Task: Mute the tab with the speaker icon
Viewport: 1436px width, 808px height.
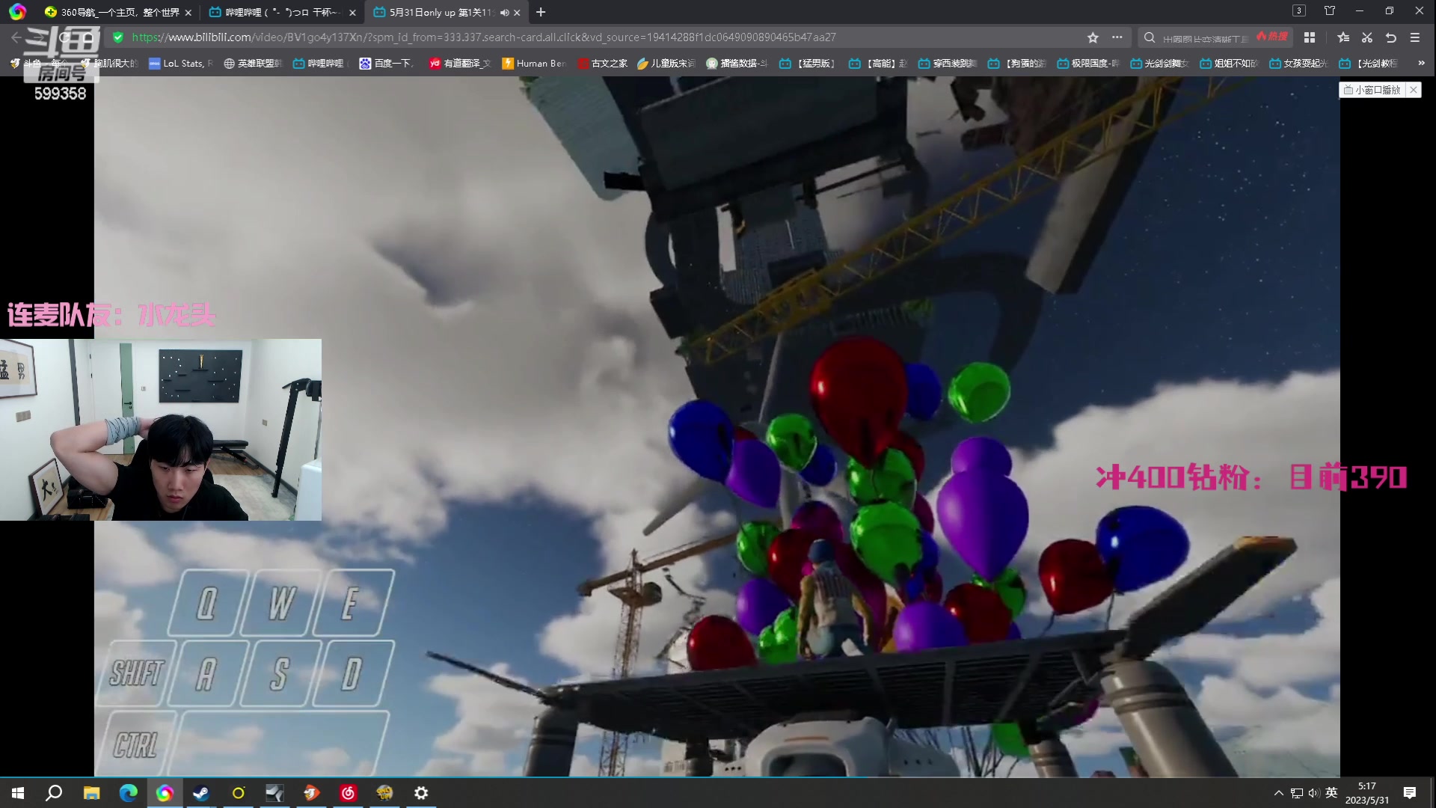Action: (504, 13)
